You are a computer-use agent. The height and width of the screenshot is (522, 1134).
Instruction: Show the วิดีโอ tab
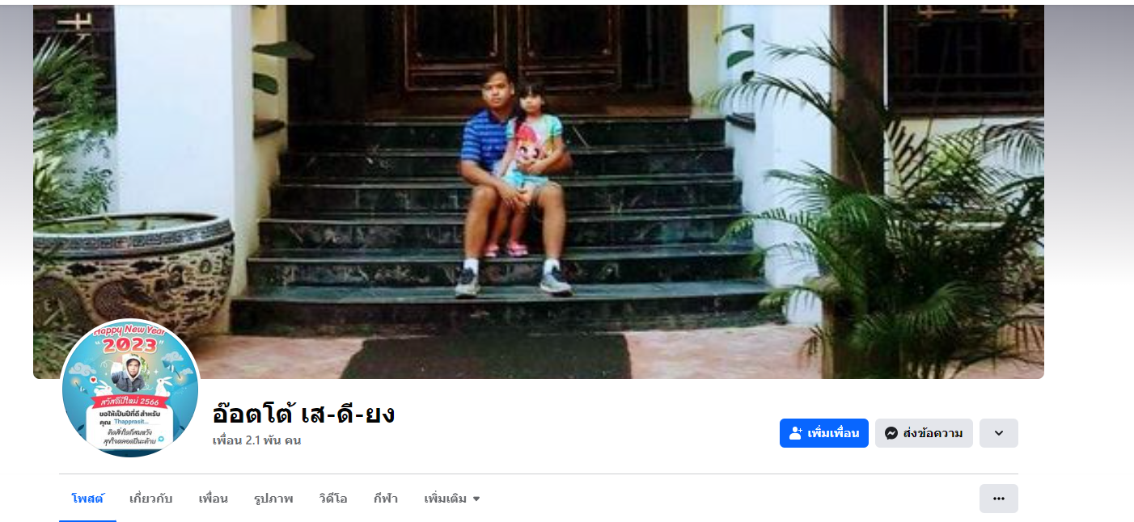(x=333, y=499)
